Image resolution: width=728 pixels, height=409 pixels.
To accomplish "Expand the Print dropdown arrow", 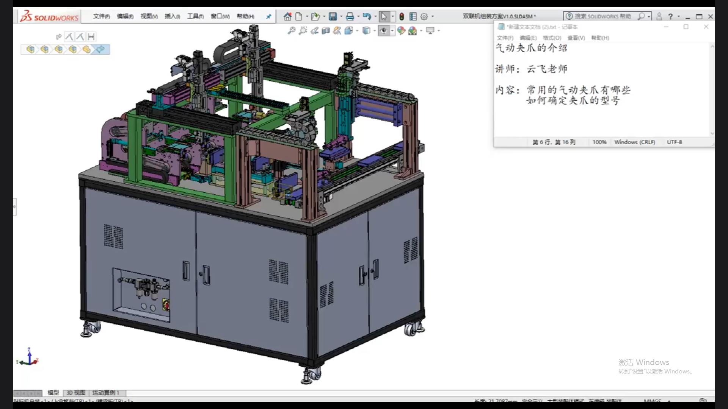I will pyautogui.click(x=358, y=16).
